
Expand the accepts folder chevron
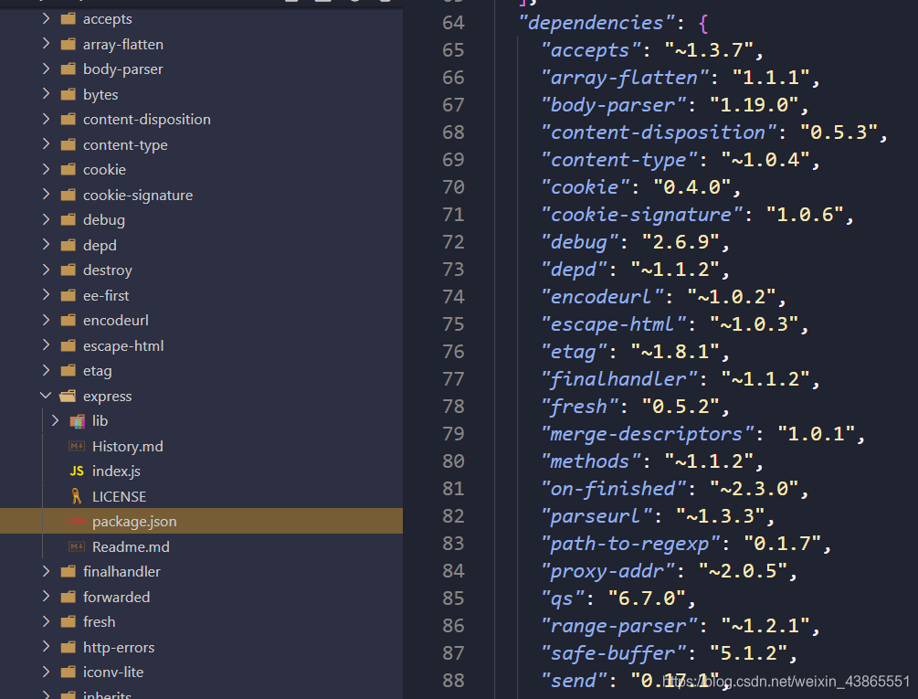pos(47,19)
